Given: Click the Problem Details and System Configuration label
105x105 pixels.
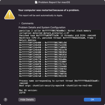Looking at the screenshot, I should pos(42,28).
